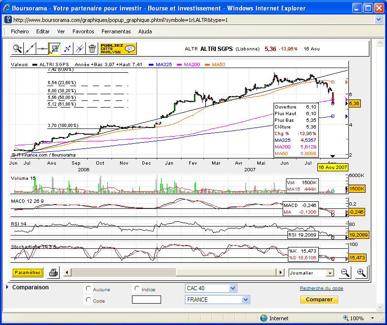Click the address bar URL text
This screenshot has height=325, width=387.
pos(121,20)
